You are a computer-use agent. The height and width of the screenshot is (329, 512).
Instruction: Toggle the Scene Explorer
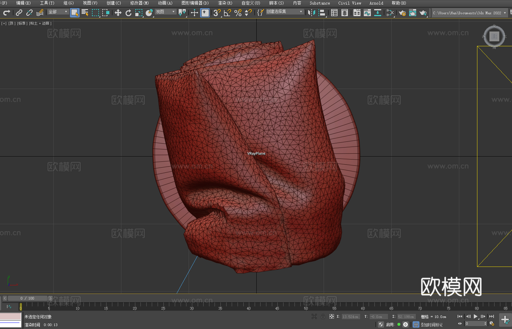coord(334,13)
